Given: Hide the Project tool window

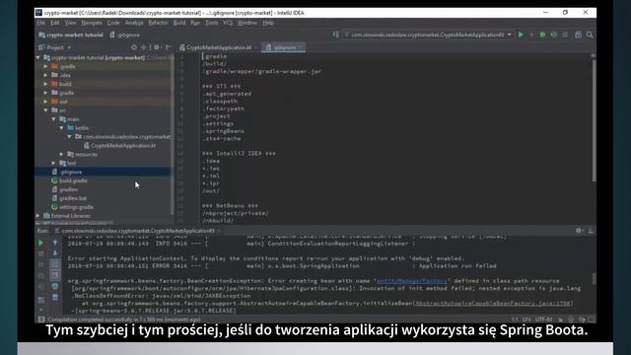Looking at the screenshot, I should coord(169,47).
